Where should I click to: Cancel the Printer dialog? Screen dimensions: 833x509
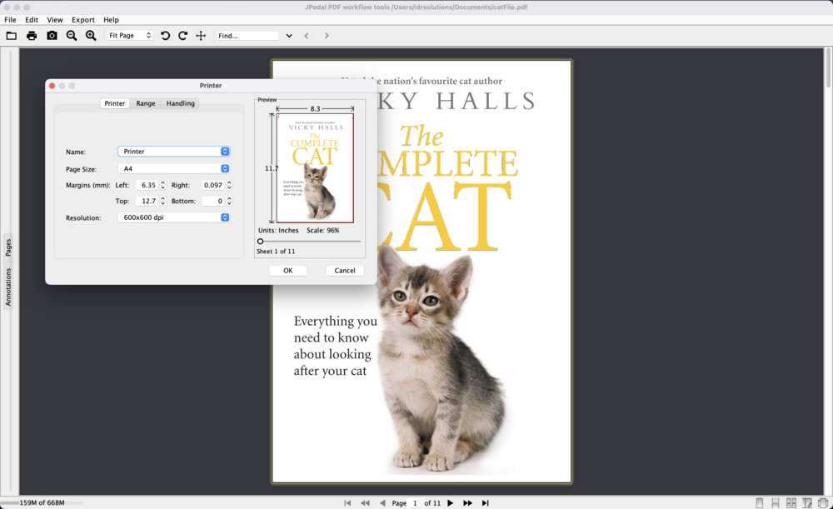[x=344, y=270]
